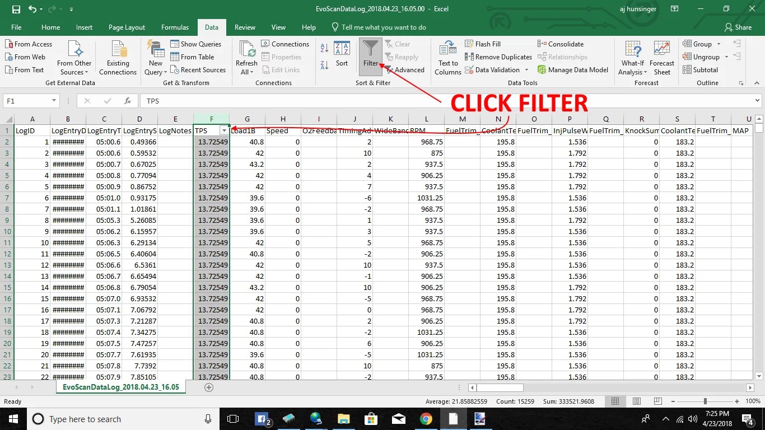Switch to the Insert tab
765x430 pixels.
(x=84, y=27)
